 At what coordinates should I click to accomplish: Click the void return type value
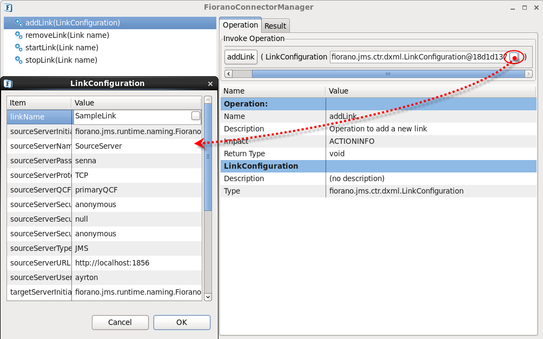click(337, 154)
